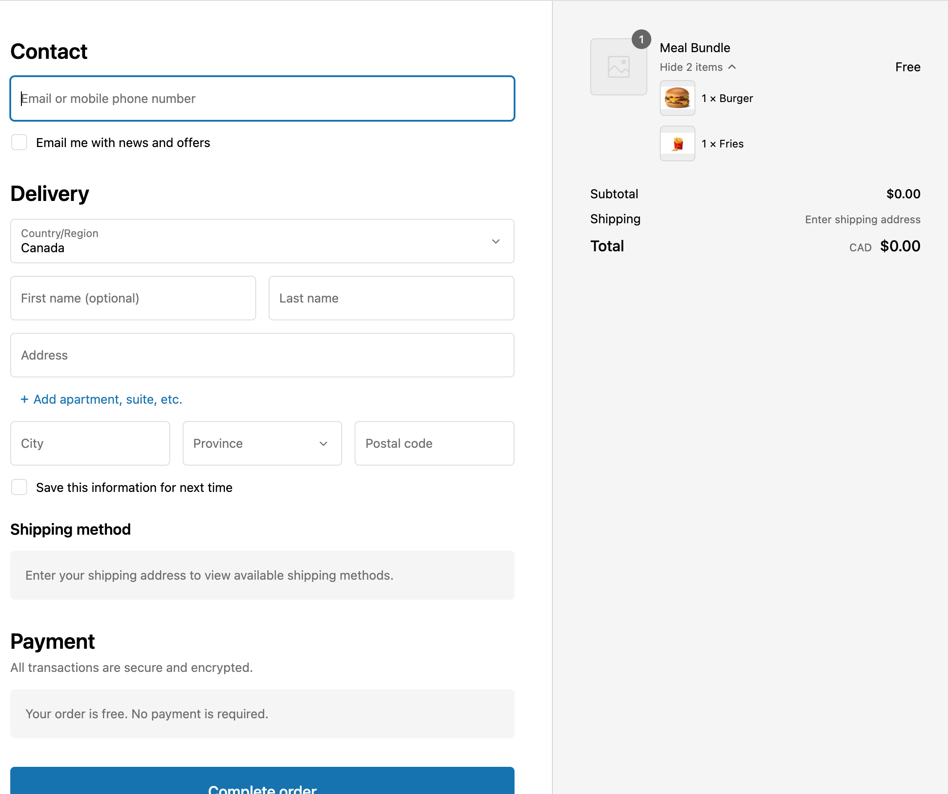
Task: Click All transactions are secure text
Action: pyautogui.click(x=131, y=667)
